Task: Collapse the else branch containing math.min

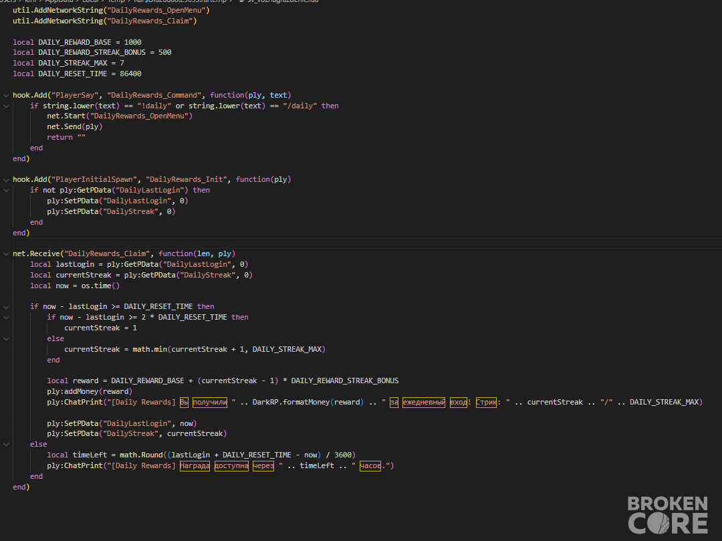Action: tap(6, 338)
